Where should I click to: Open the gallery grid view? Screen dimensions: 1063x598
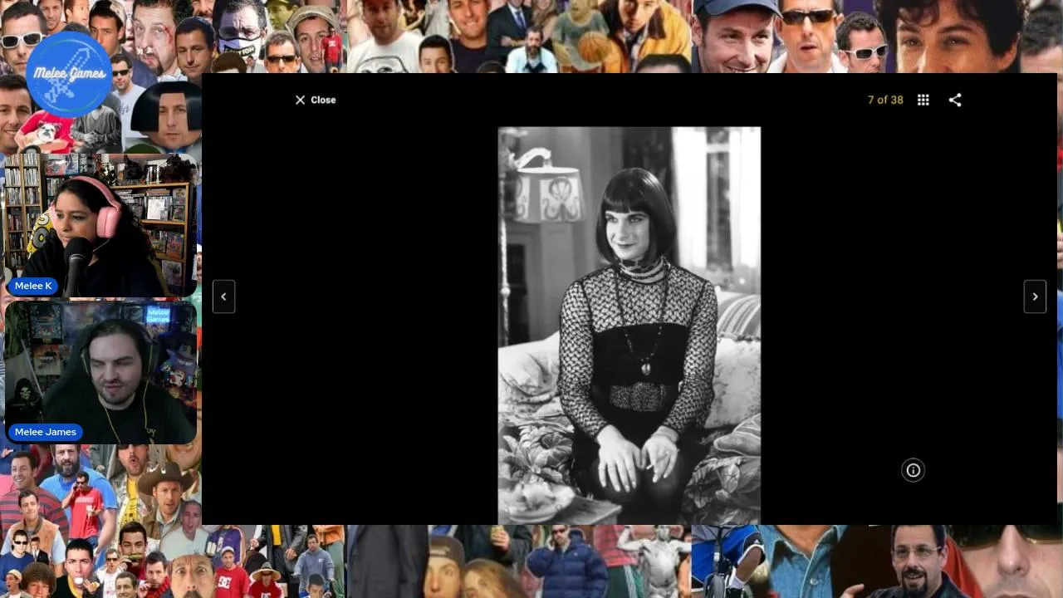pyautogui.click(x=923, y=100)
